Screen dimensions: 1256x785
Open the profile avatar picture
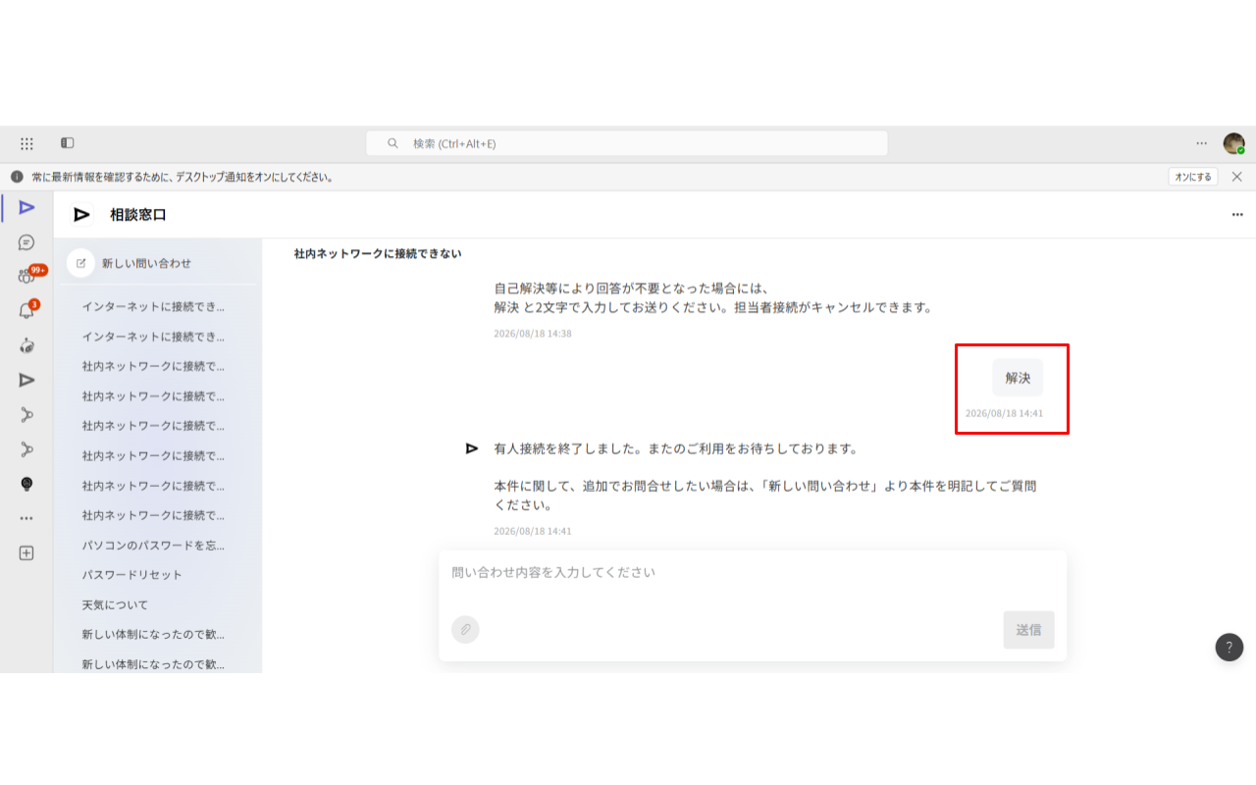(x=1233, y=143)
